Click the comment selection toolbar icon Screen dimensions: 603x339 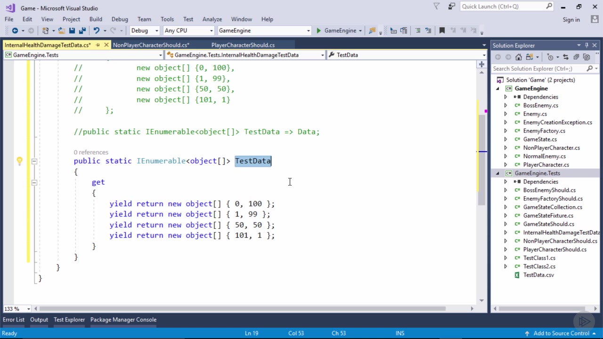point(417,31)
